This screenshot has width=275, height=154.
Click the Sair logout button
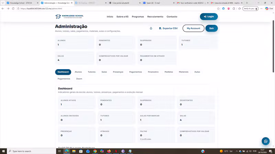[x=211, y=28]
